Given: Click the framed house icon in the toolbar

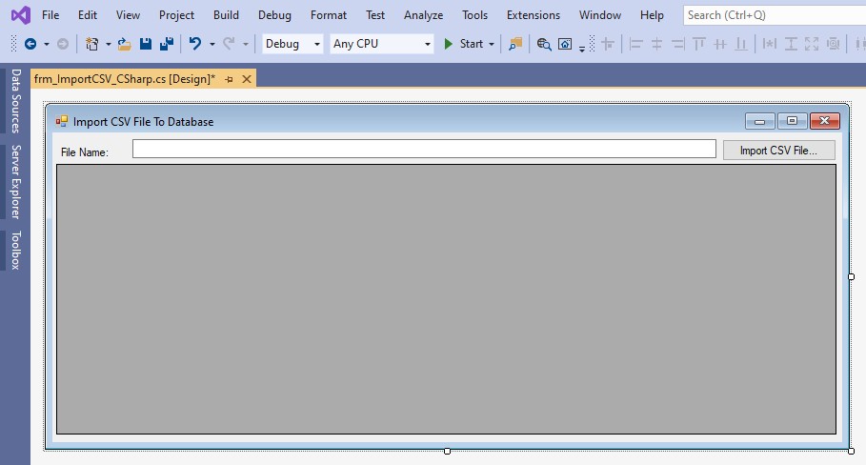Looking at the screenshot, I should [x=565, y=44].
